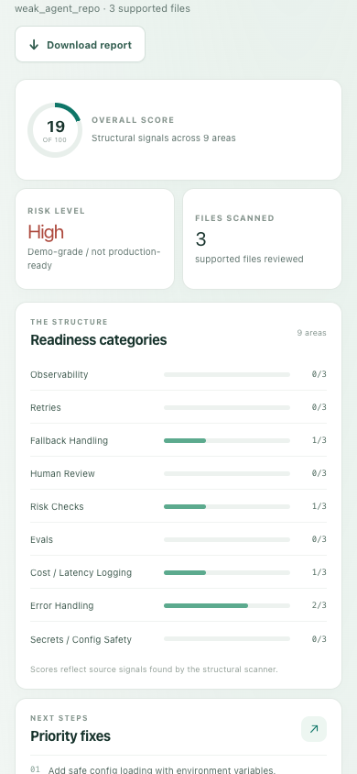Click the "Observability" category label

[59, 375]
